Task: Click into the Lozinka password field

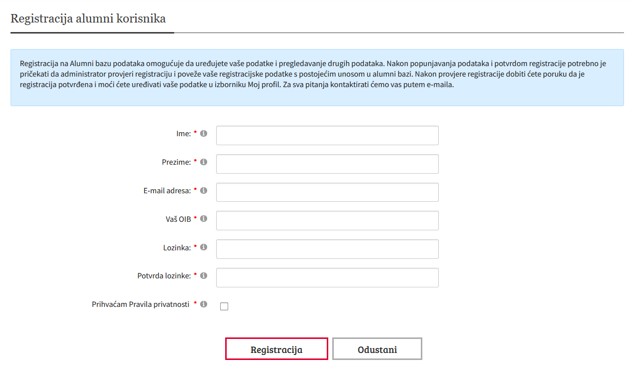Action: click(x=327, y=249)
